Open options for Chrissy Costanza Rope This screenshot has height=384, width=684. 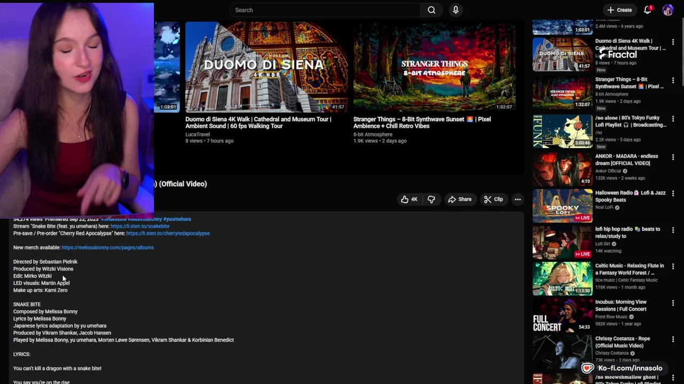click(673, 340)
